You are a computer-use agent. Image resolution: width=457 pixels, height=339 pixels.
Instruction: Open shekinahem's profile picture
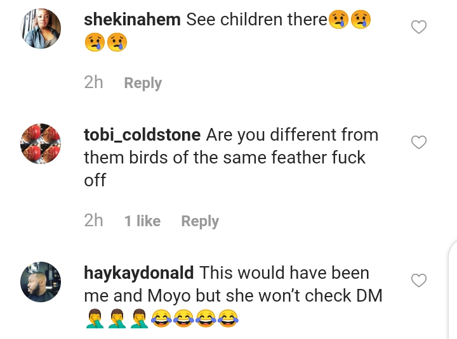[41, 30]
